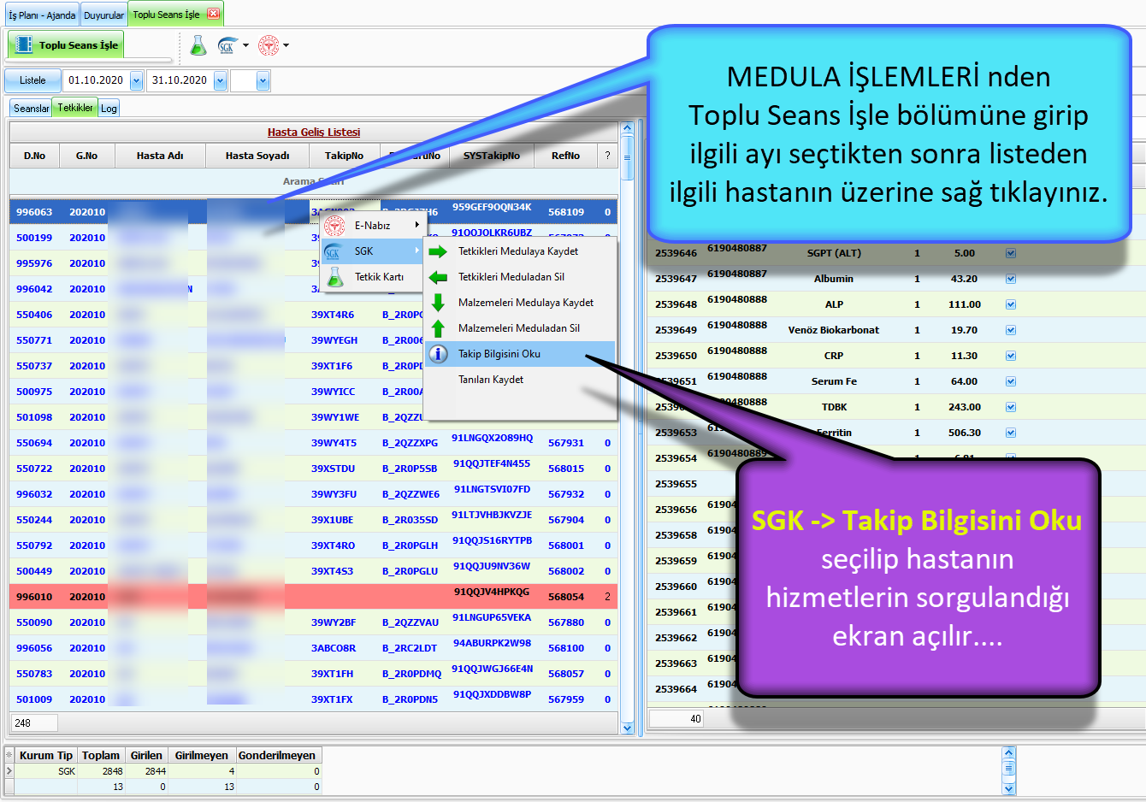1146x802 pixels.
Task: Click the Toplu Seans İşle ribbon button
Action: (x=66, y=45)
